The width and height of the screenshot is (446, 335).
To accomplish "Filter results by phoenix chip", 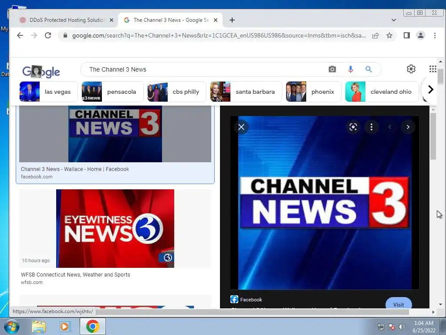I will click(314, 92).
